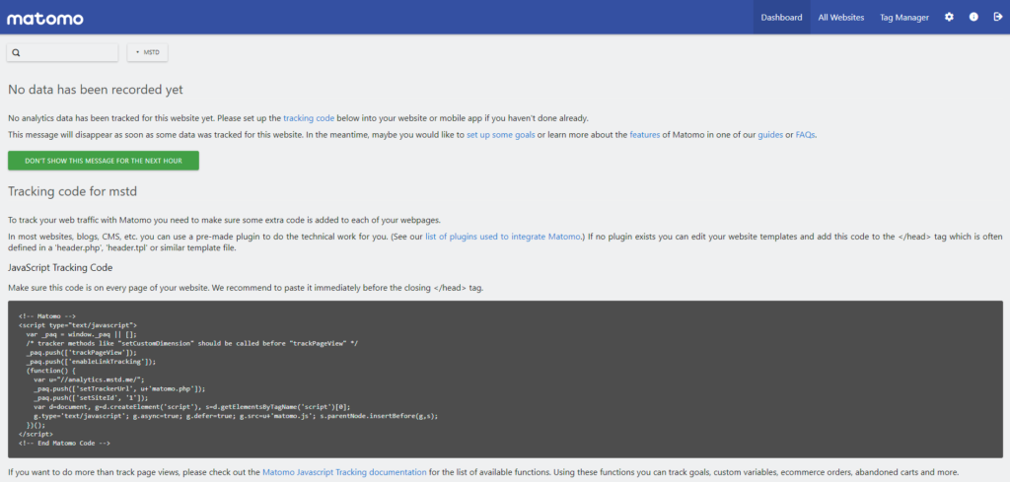The width and height of the screenshot is (1010, 482).
Task: Open the settings gear icon
Action: 949,18
